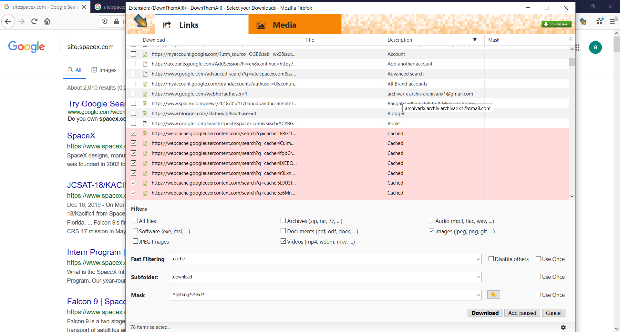Check the box for the advanced_search row
This screenshot has height=332, width=620.
coord(133,74)
